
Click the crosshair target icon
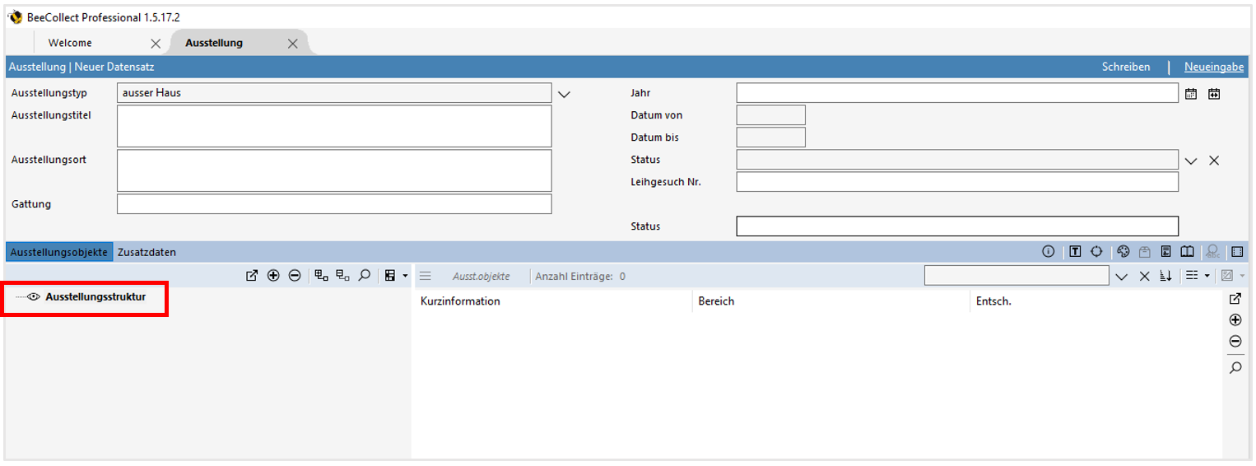pos(1096,252)
